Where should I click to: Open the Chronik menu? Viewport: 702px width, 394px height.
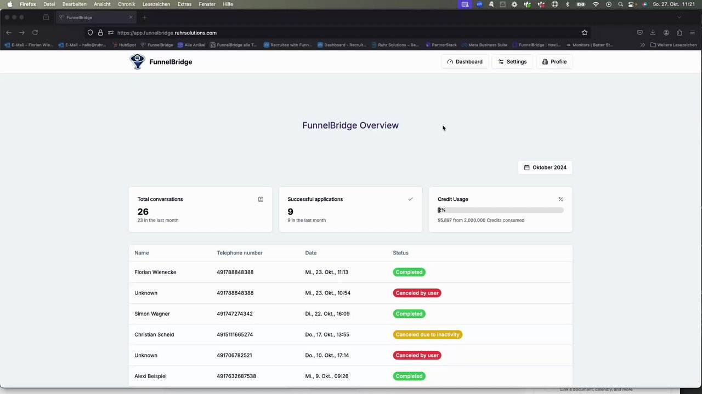pos(126,4)
